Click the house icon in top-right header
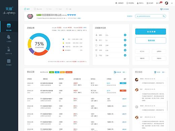 [116, 3]
